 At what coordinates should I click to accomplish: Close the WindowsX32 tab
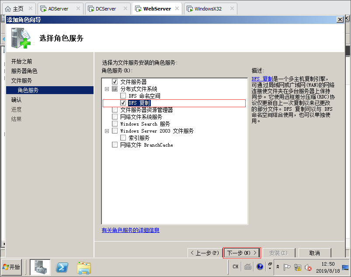[232, 8]
